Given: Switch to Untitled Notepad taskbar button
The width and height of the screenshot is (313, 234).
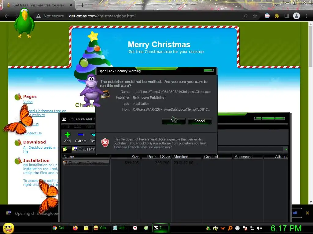Looking at the screenshot, I should [120, 228].
